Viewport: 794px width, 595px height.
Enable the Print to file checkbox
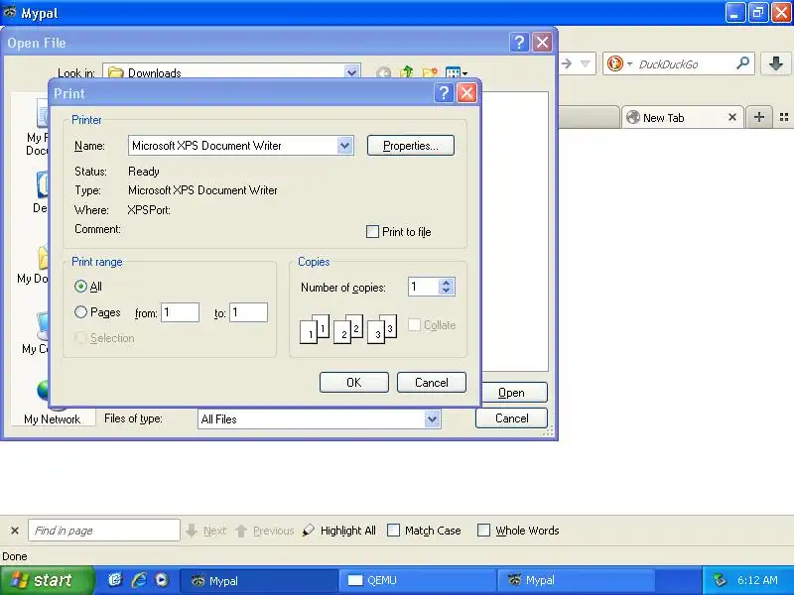pyautogui.click(x=372, y=232)
